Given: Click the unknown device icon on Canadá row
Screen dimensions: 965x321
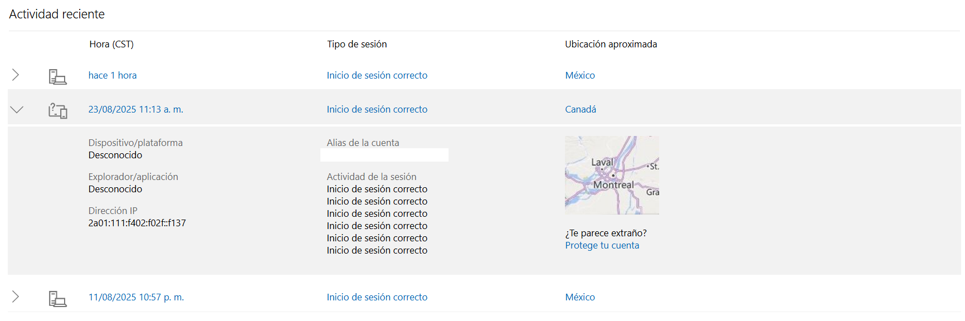Looking at the screenshot, I should coord(57,110).
